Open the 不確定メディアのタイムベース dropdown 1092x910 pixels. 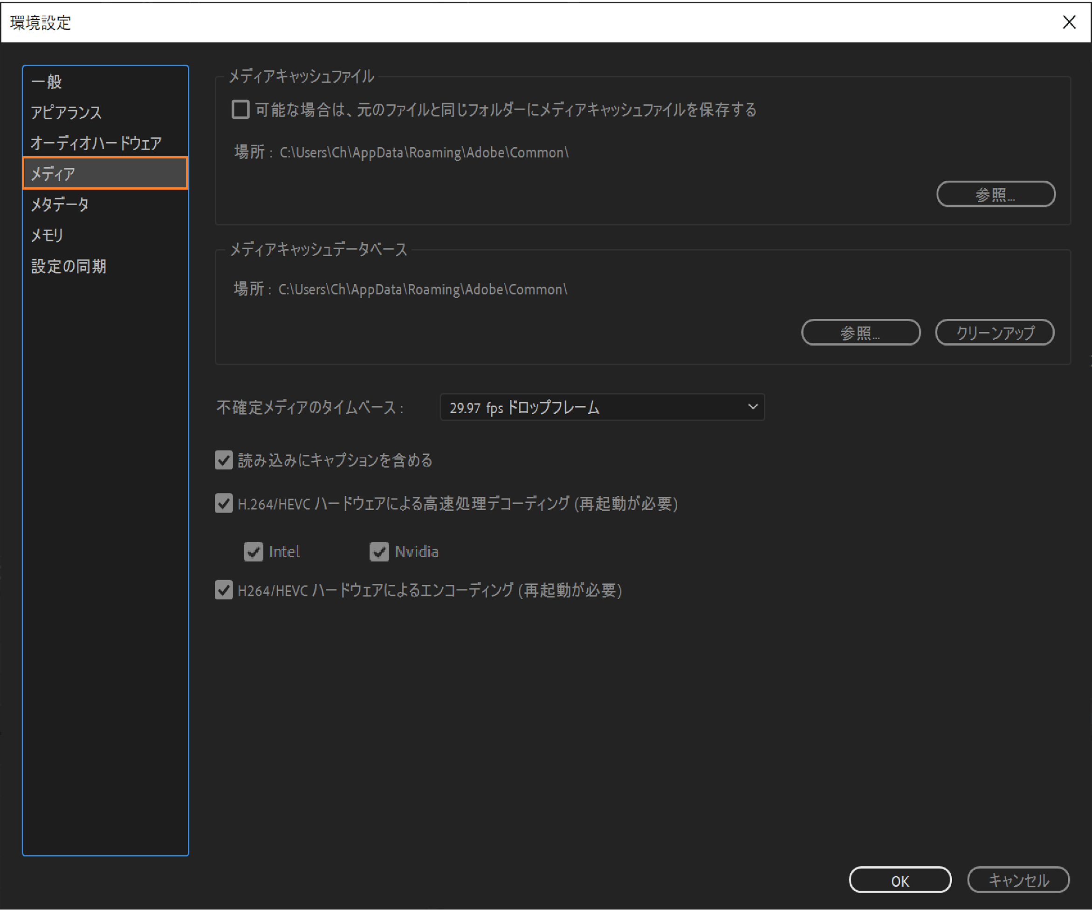point(602,407)
